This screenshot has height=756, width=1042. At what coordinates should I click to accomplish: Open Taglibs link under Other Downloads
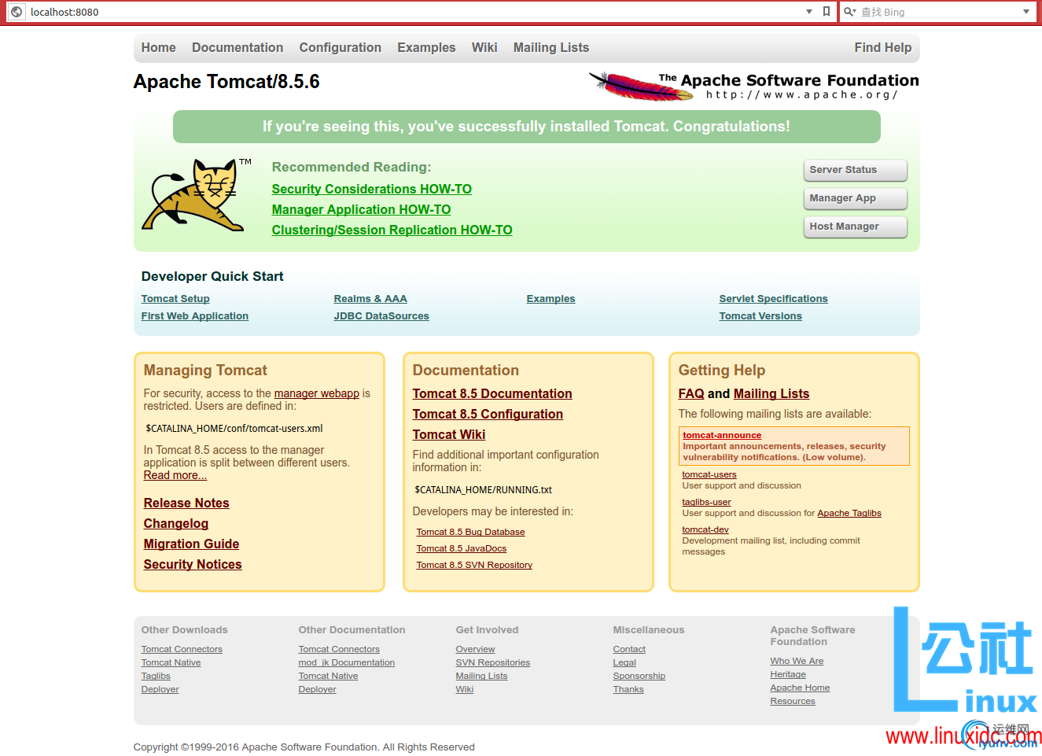[x=156, y=676]
